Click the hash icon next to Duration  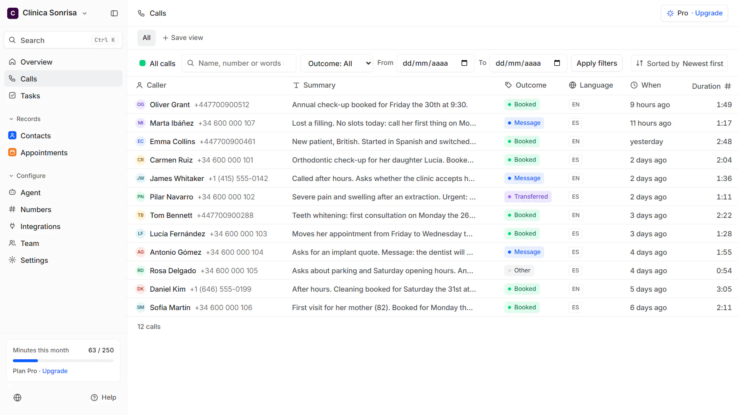728,86
